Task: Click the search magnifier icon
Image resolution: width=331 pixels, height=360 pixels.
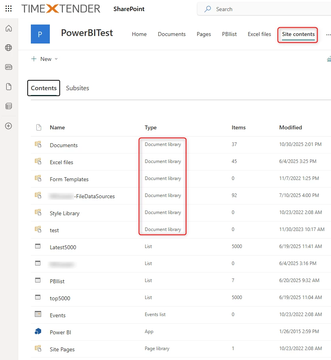Action: click(x=208, y=9)
